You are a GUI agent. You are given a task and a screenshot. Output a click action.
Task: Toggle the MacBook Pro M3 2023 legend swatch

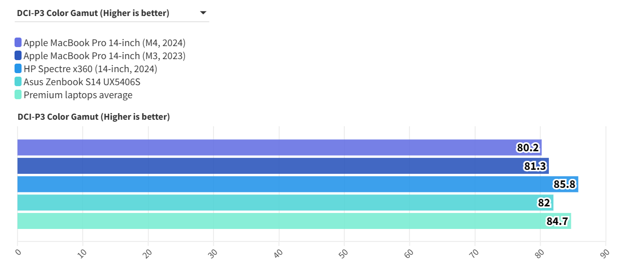coord(19,56)
